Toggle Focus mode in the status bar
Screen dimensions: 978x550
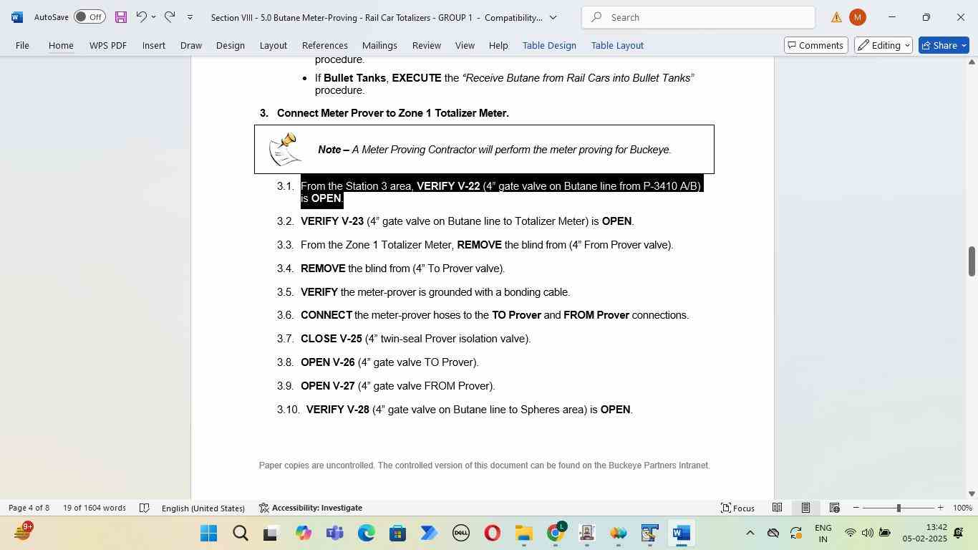[738, 508]
